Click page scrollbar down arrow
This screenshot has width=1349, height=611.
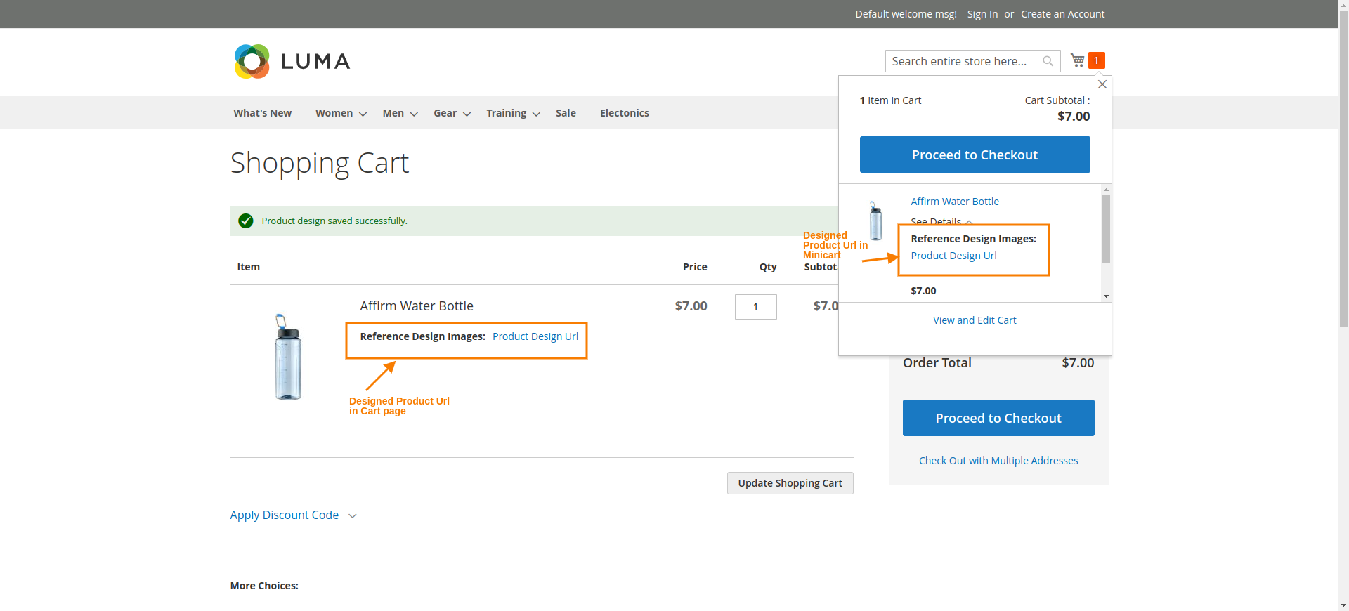[1343, 605]
